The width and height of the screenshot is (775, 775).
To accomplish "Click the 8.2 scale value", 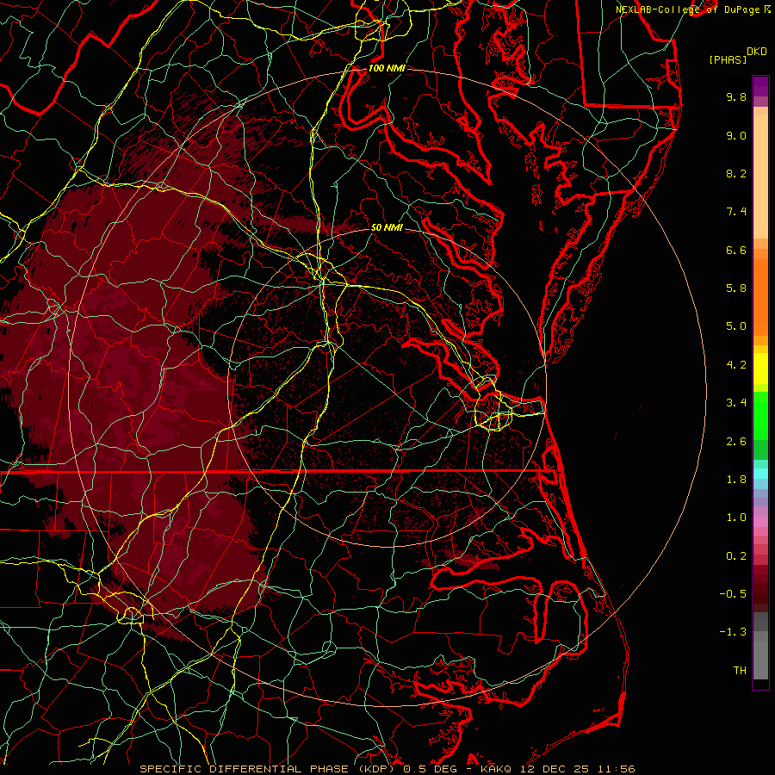I will click(x=736, y=173).
